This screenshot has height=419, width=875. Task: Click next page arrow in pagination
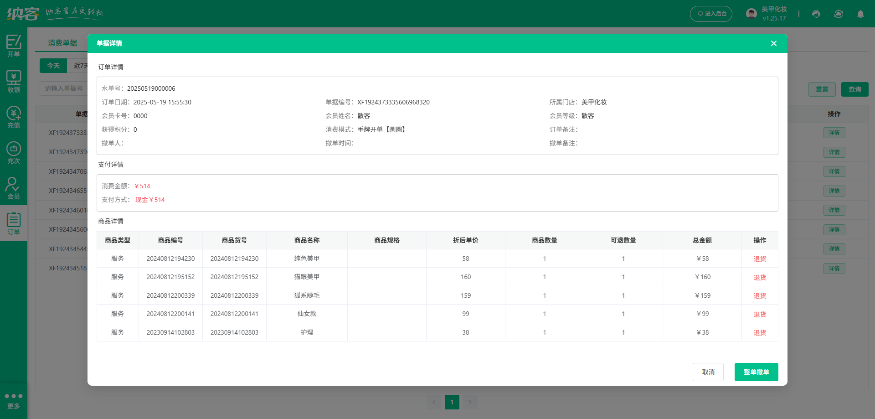(470, 402)
